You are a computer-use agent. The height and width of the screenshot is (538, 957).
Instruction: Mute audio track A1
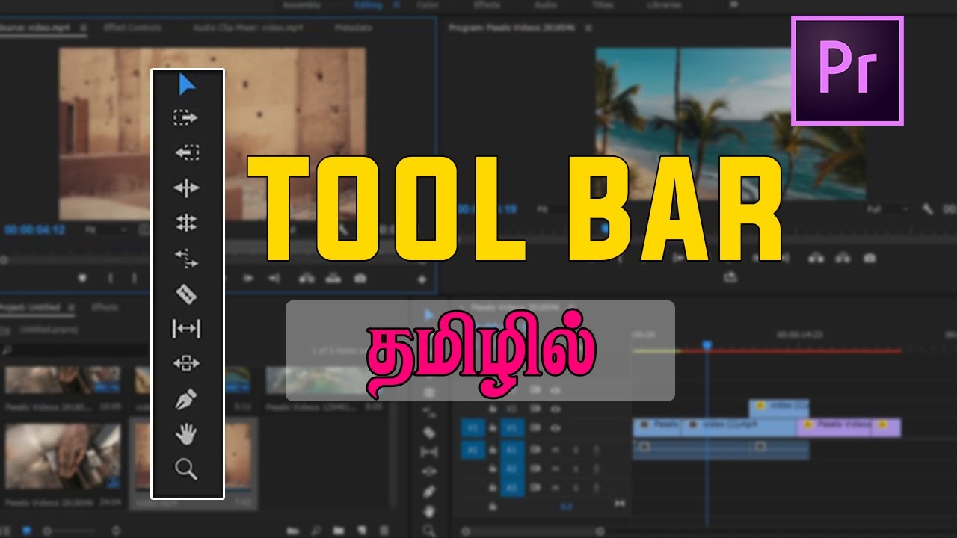point(556,449)
